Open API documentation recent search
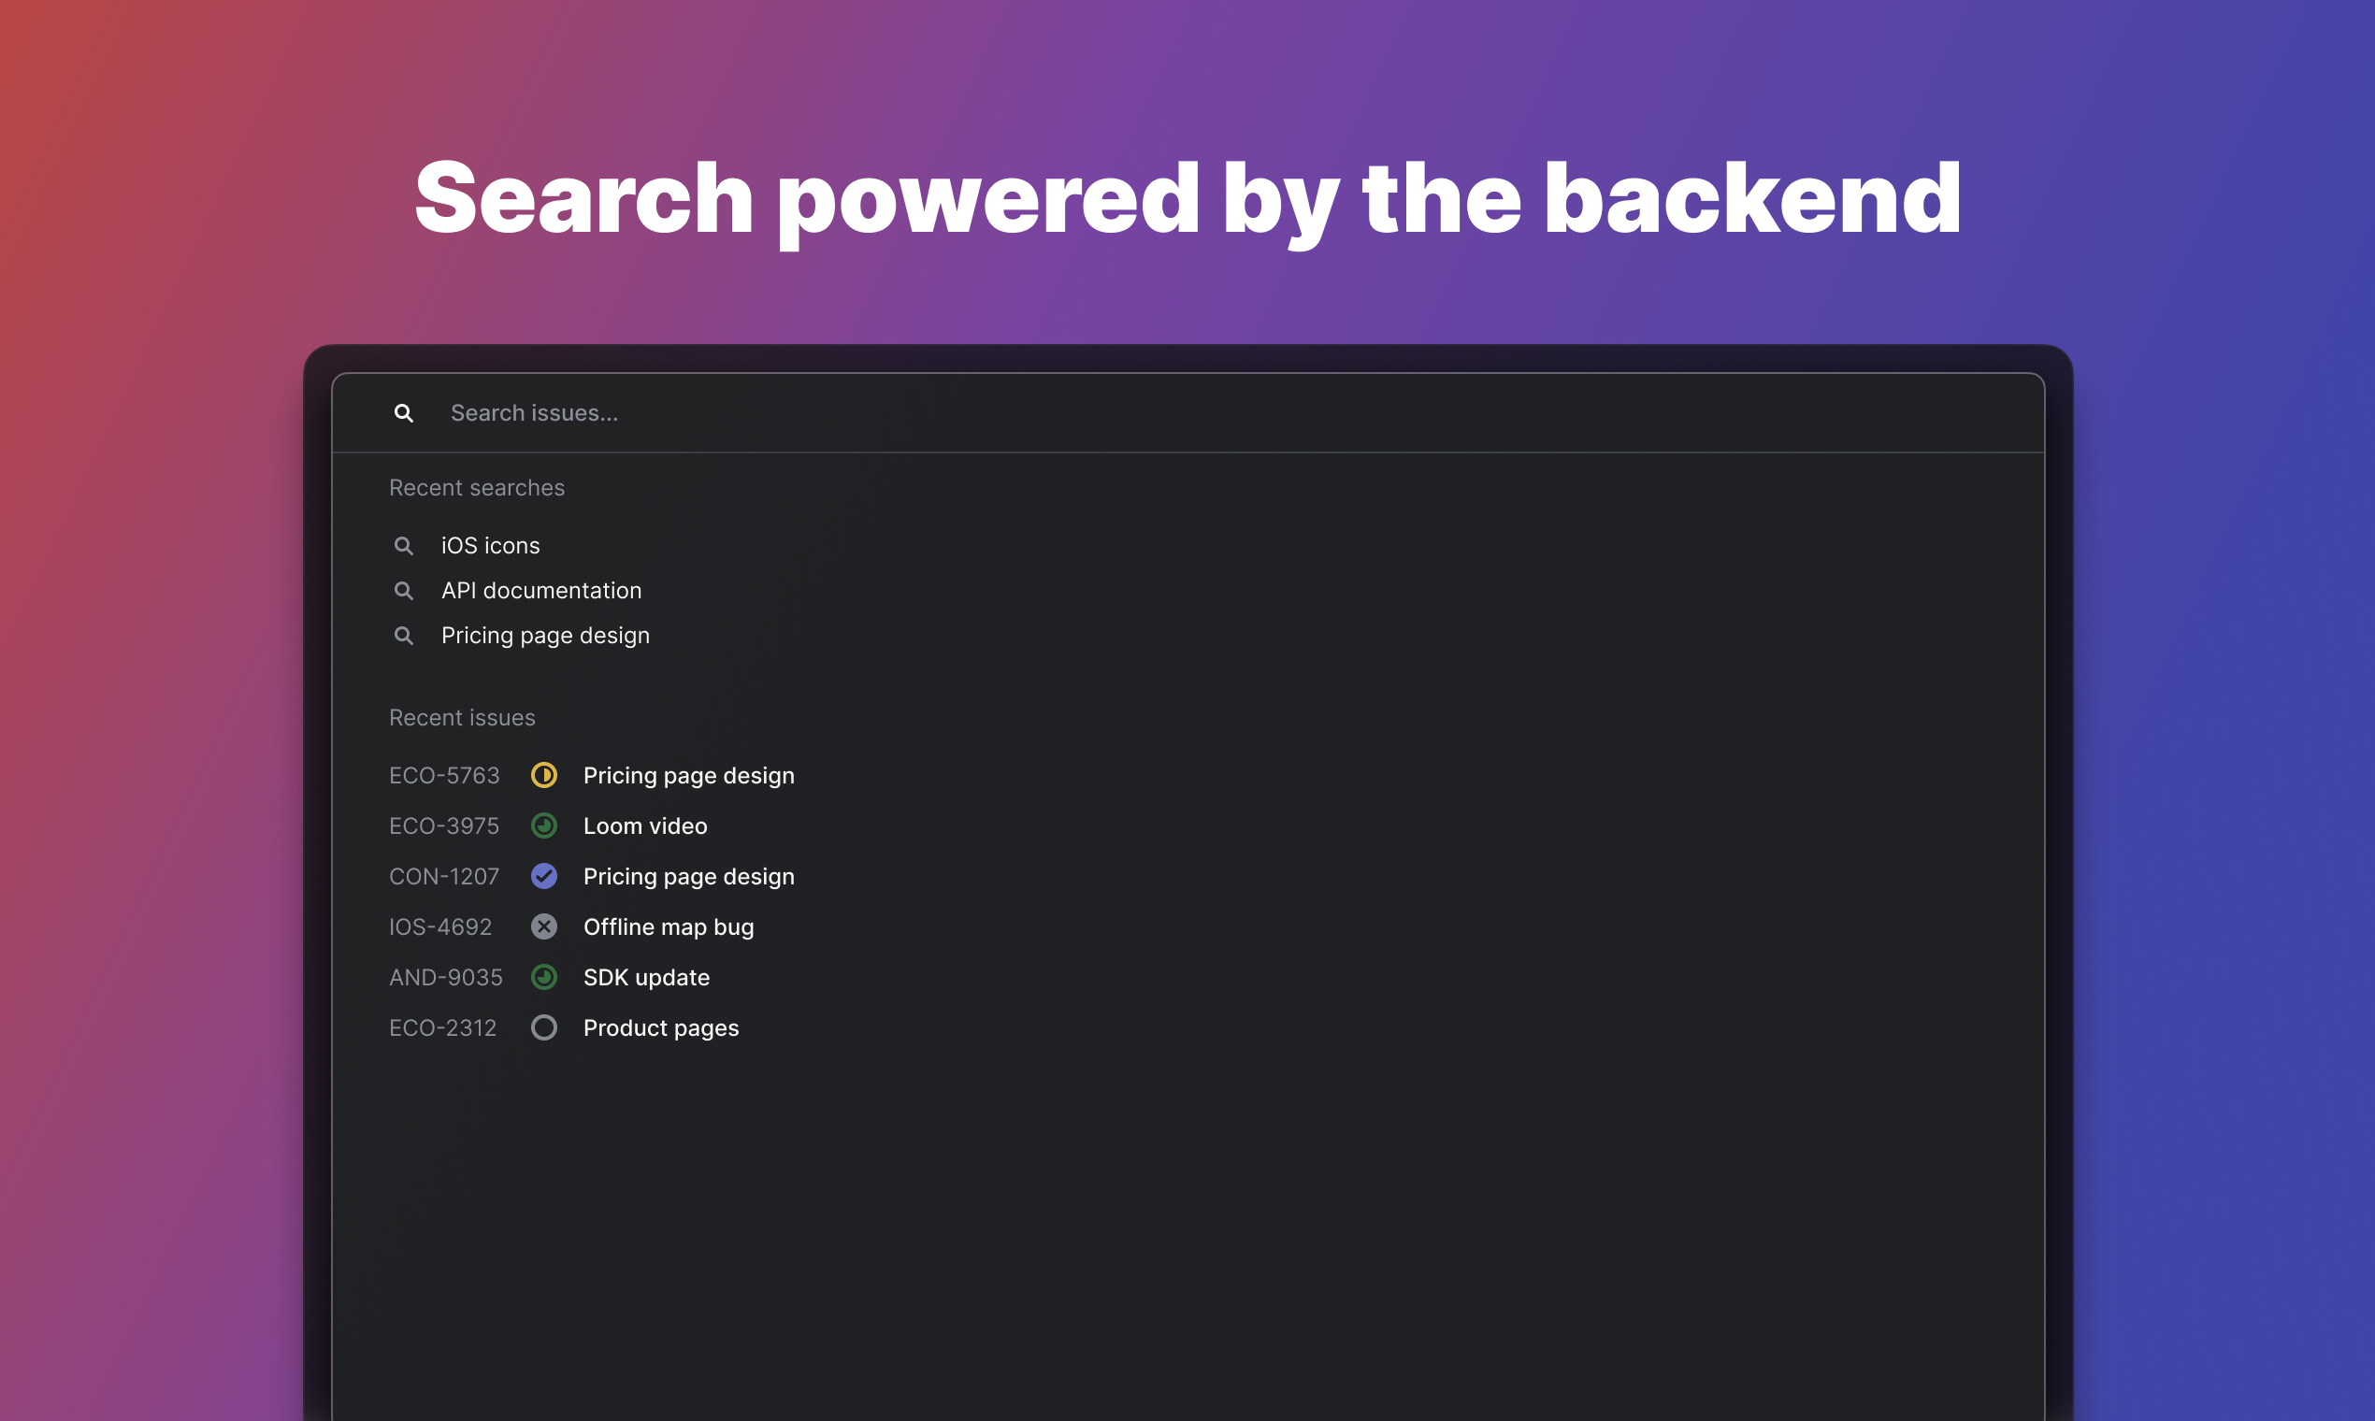This screenshot has width=2375, height=1421. 541,591
